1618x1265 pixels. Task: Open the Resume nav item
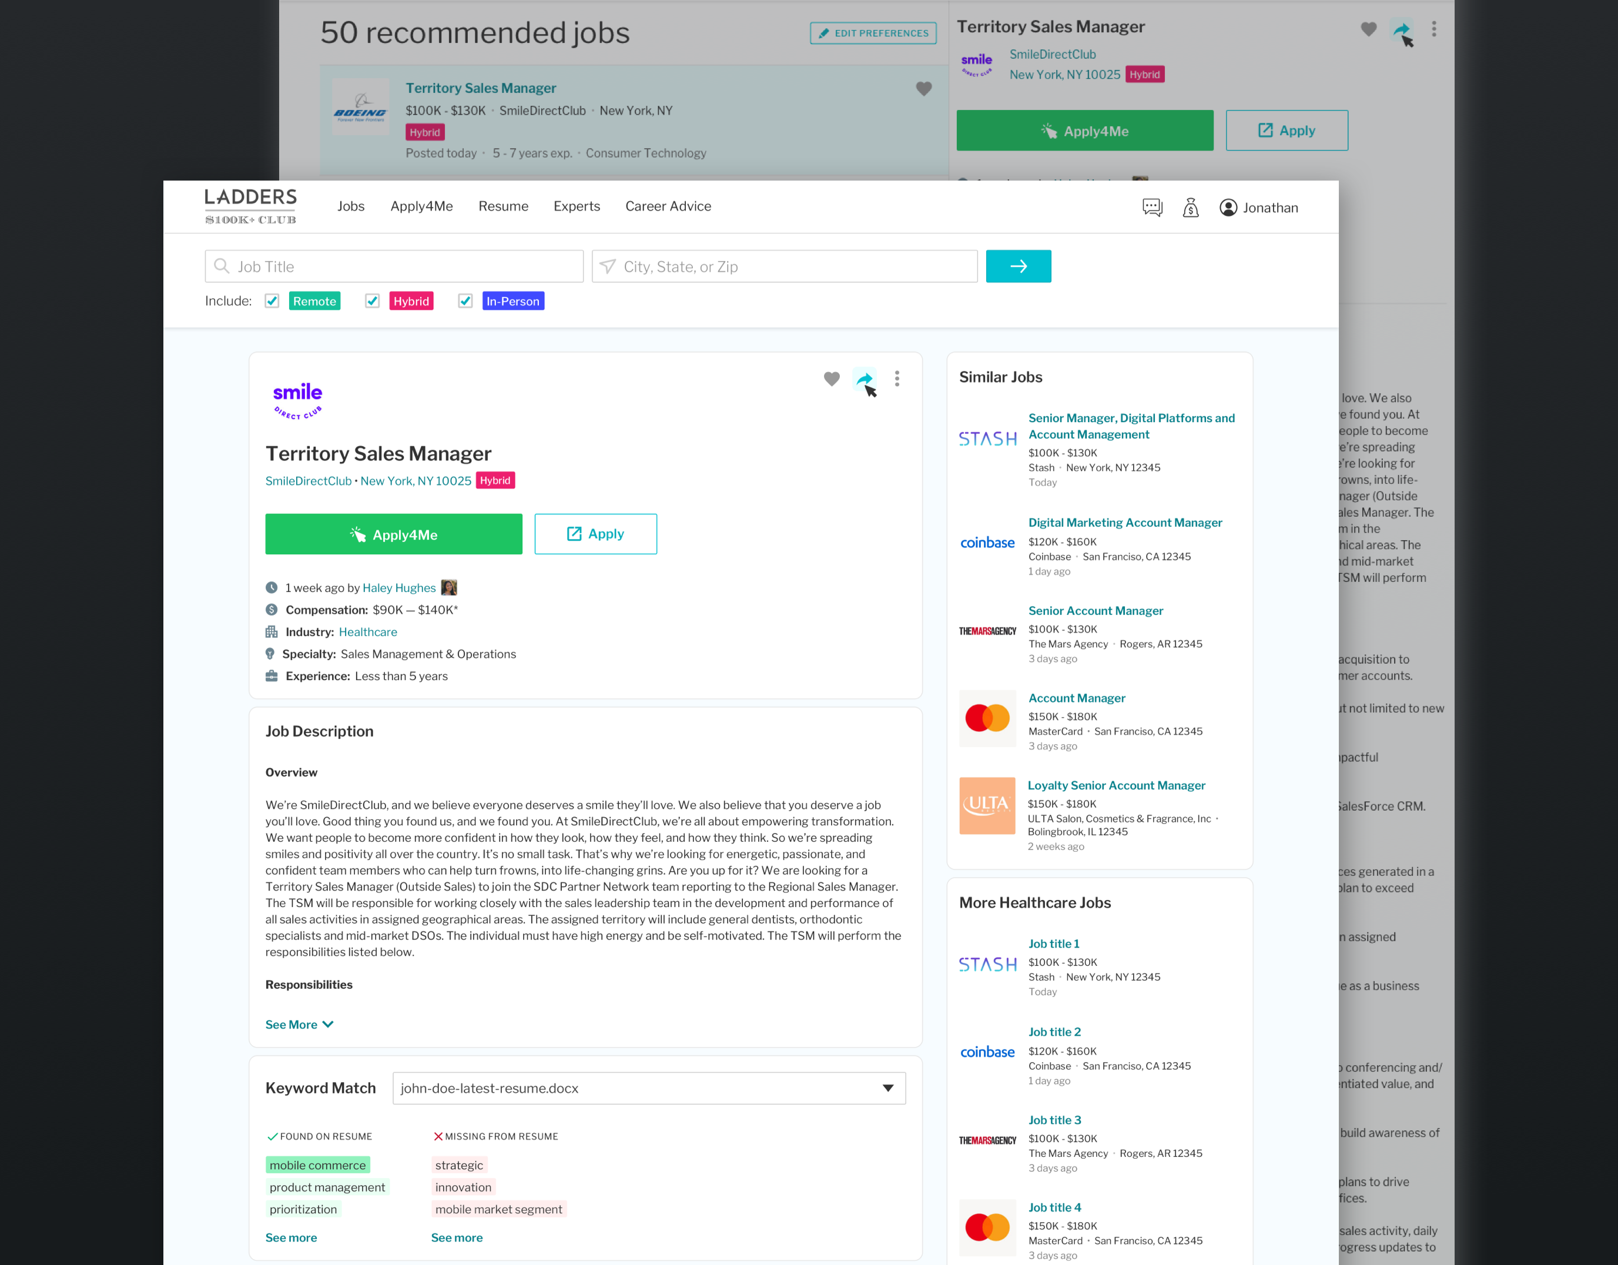pos(503,206)
